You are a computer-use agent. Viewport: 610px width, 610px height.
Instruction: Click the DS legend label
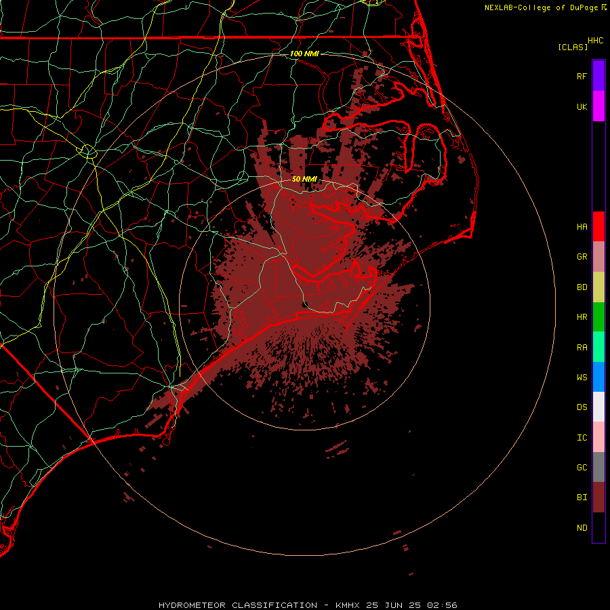coord(582,407)
